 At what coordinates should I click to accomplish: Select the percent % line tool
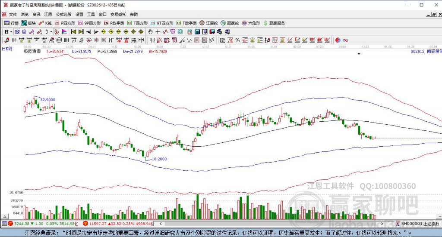coord(237,40)
